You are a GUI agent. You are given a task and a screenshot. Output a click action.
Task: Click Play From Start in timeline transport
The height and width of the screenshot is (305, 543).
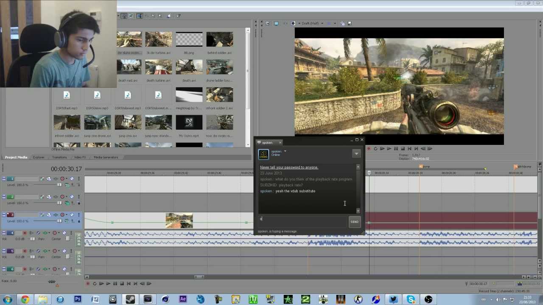101,283
